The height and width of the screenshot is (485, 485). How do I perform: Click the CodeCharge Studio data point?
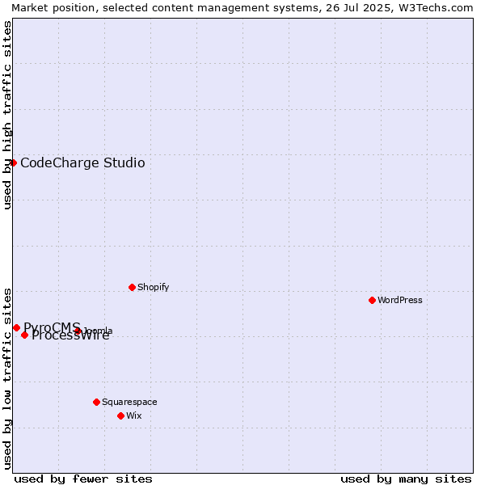pyautogui.click(x=13, y=162)
